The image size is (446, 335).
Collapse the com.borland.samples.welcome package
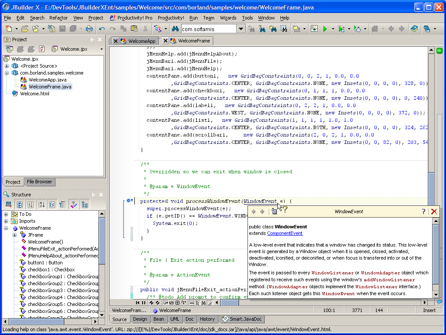click(7, 73)
